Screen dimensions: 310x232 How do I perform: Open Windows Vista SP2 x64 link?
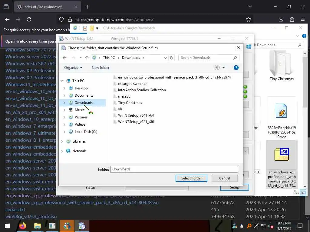(x=31, y=63)
